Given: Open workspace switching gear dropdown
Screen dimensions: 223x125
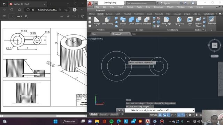Looking at the screenshot, I should point(193,115).
